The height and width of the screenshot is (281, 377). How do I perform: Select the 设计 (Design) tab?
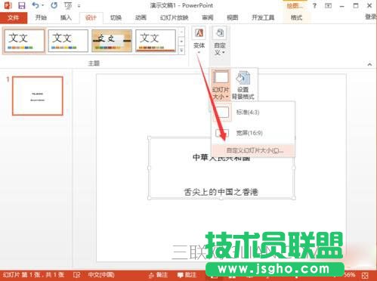coord(91,17)
